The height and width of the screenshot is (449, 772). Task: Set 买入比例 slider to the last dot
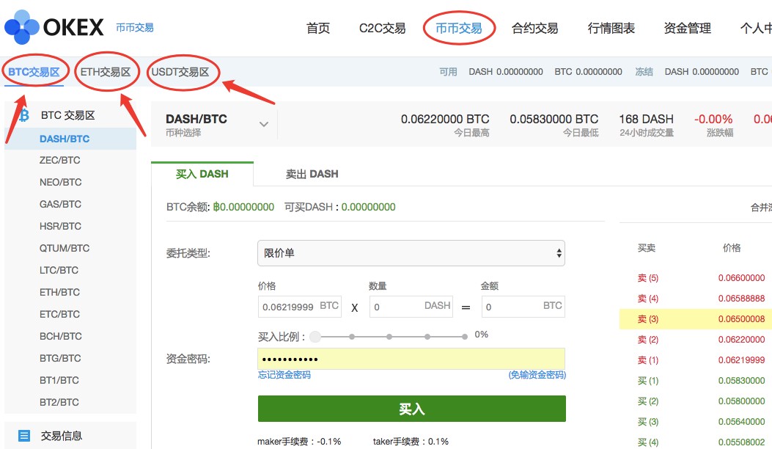pos(465,337)
